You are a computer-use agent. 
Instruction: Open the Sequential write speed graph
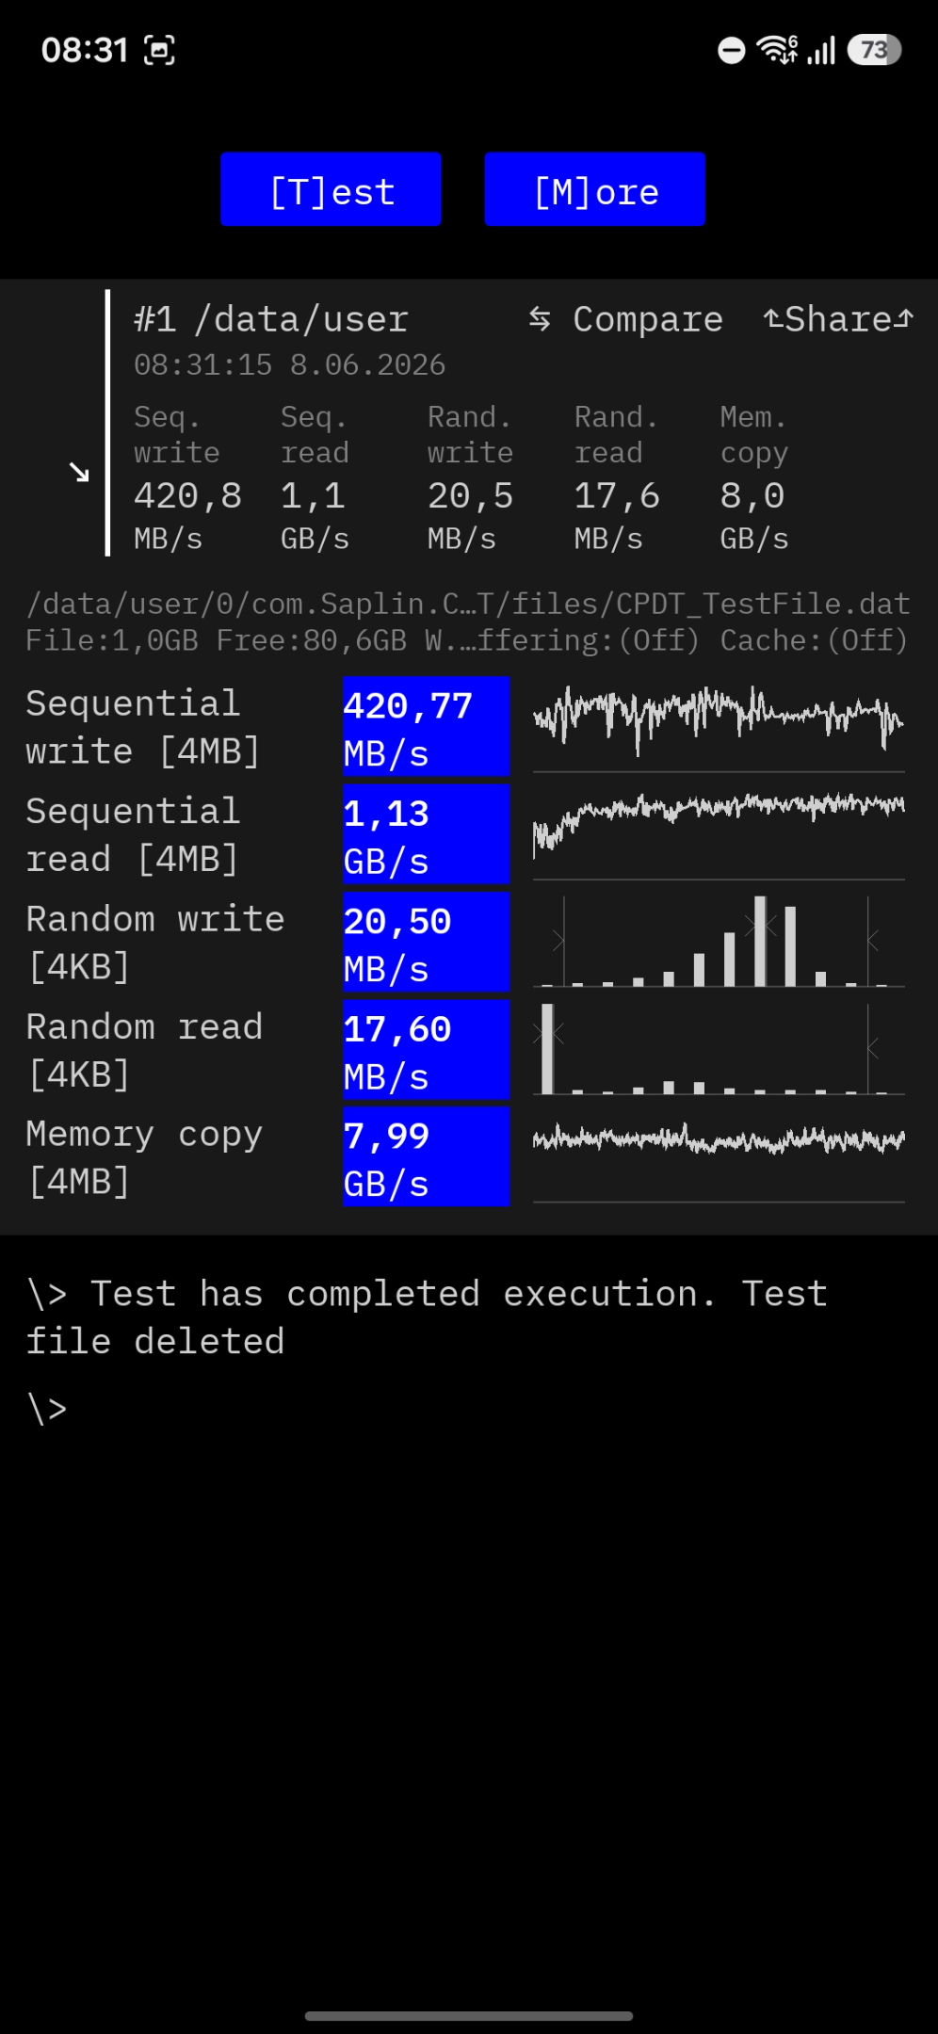click(x=719, y=726)
